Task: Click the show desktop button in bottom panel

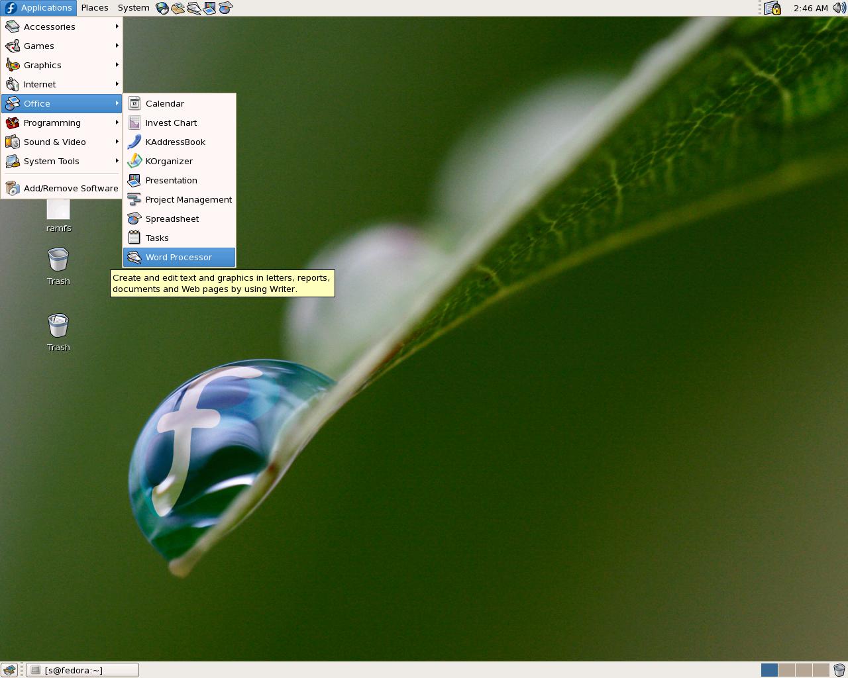Action: point(9,670)
